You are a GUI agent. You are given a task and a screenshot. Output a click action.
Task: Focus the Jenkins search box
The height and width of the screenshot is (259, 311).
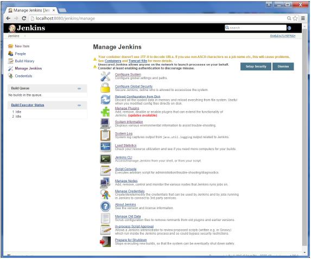[256, 28]
